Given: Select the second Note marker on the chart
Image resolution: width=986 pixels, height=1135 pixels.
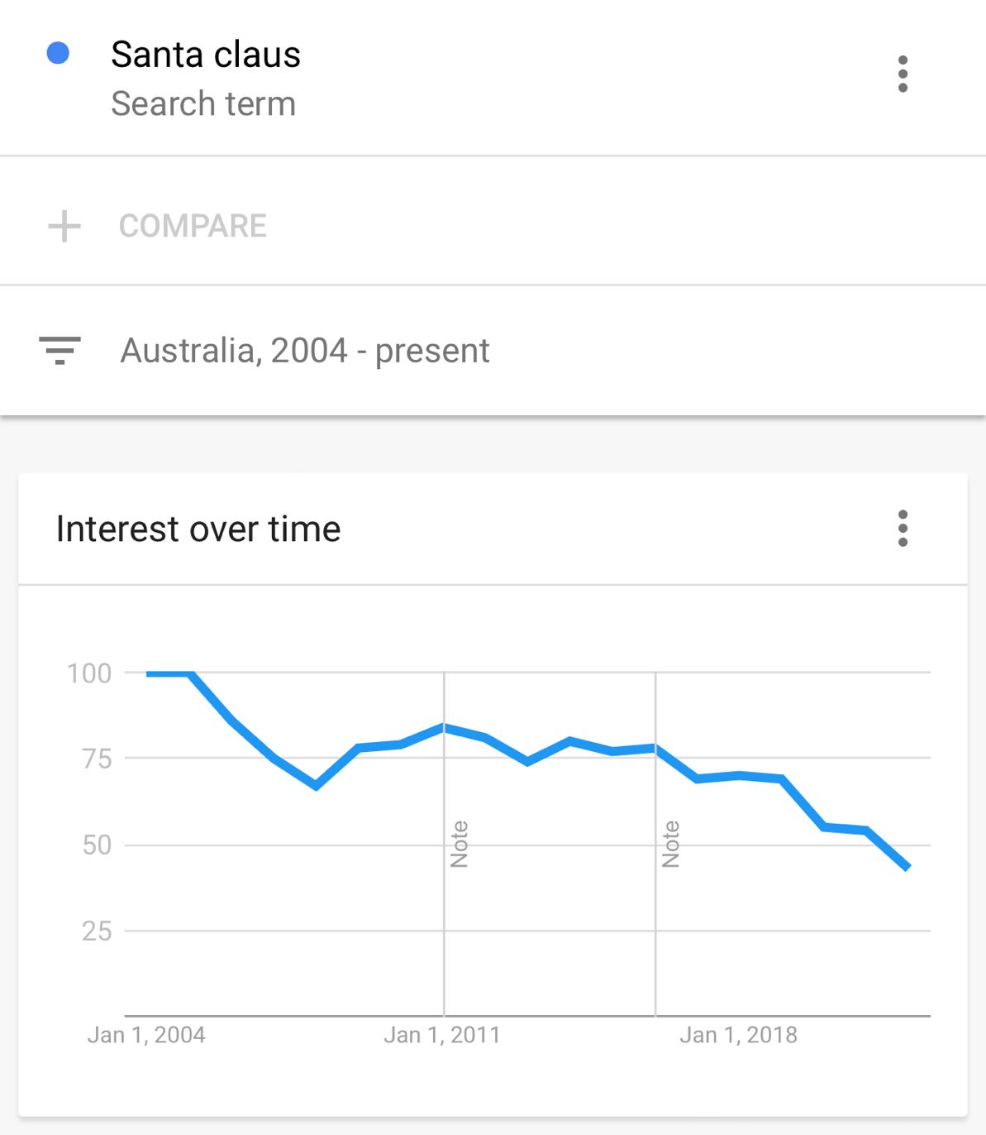Looking at the screenshot, I should pyautogui.click(x=671, y=844).
